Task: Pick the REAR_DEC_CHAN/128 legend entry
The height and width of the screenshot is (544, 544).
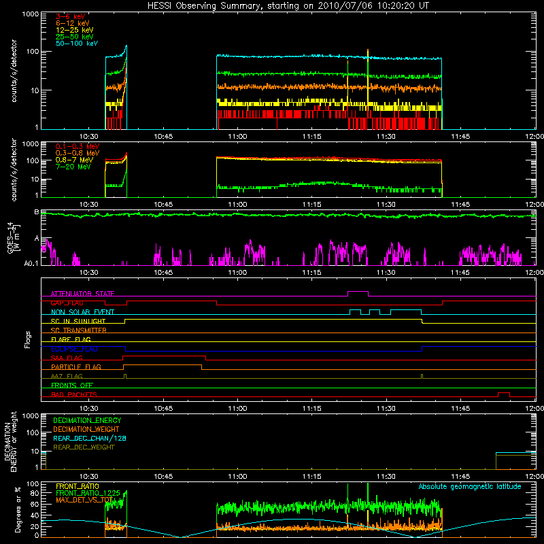Action: coord(90,438)
